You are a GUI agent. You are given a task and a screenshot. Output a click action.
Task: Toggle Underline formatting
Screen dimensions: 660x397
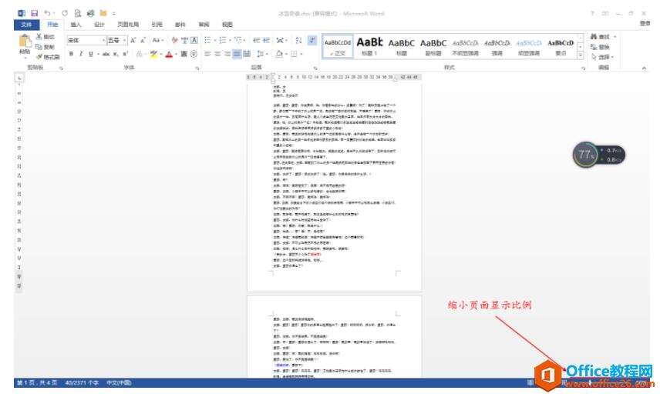pyautogui.click(x=90, y=54)
